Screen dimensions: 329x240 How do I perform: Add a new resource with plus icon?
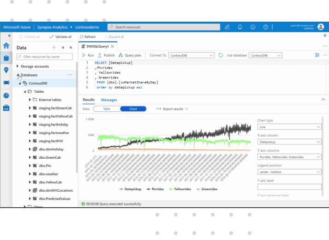[54, 48]
